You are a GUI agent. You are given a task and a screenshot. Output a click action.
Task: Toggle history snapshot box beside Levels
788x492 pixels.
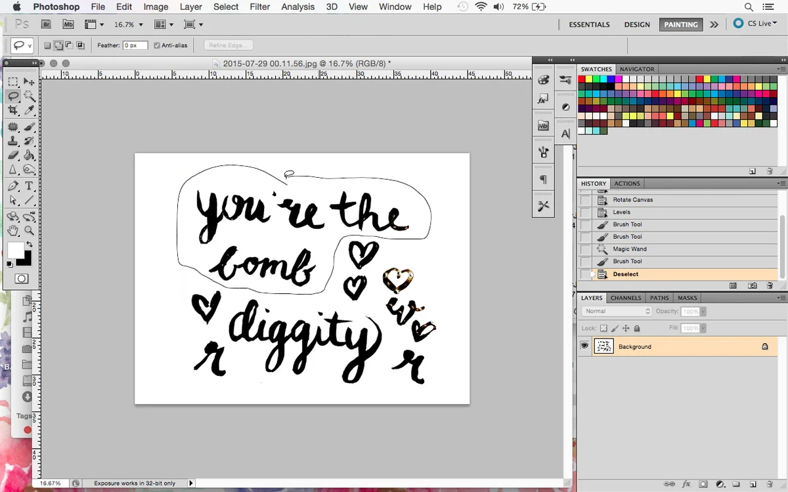tap(585, 212)
